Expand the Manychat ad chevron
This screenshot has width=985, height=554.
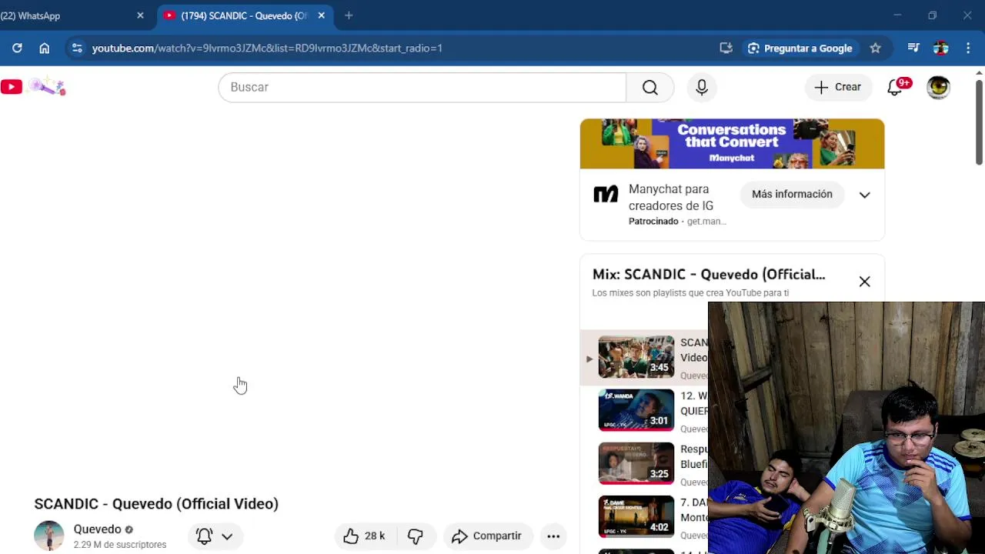click(864, 195)
